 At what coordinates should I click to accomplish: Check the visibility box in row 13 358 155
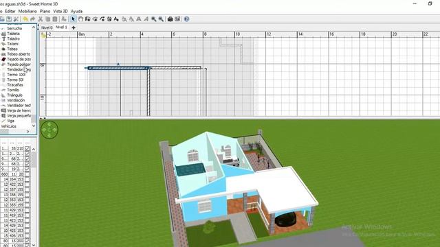tap(27, 195)
